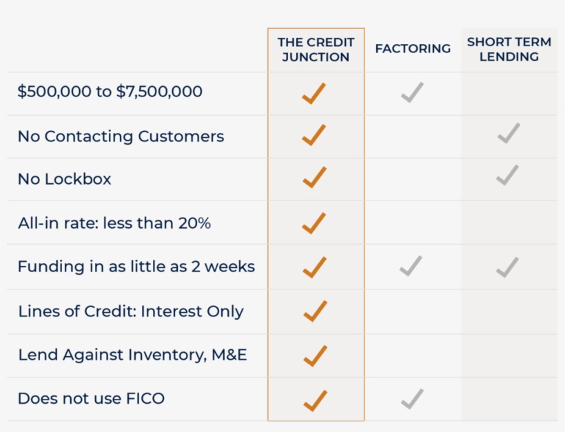Click orange checkmark in No Lockbox row
The height and width of the screenshot is (432, 565).
coord(314,178)
